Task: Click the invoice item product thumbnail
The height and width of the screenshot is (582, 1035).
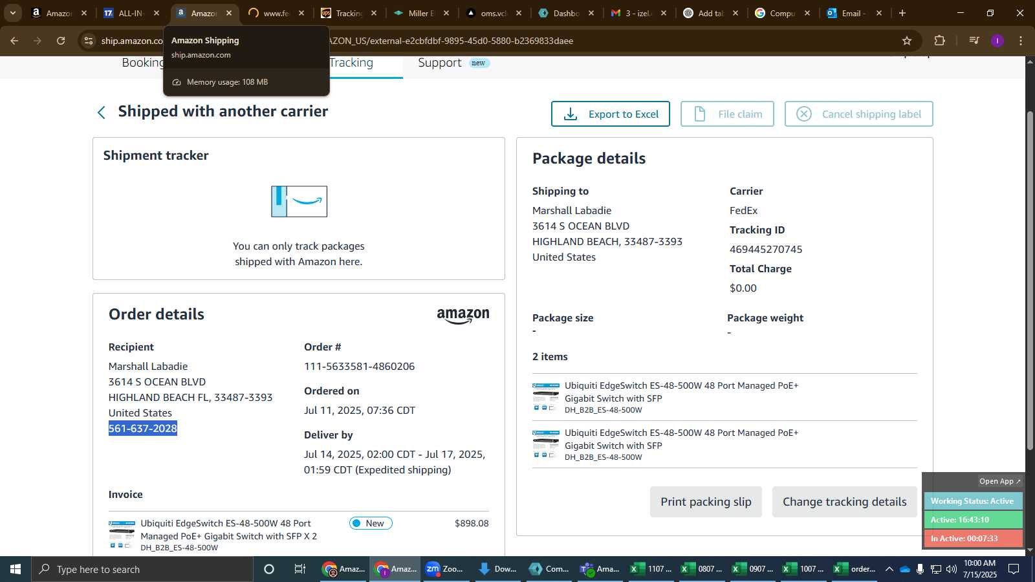Action: point(122,535)
